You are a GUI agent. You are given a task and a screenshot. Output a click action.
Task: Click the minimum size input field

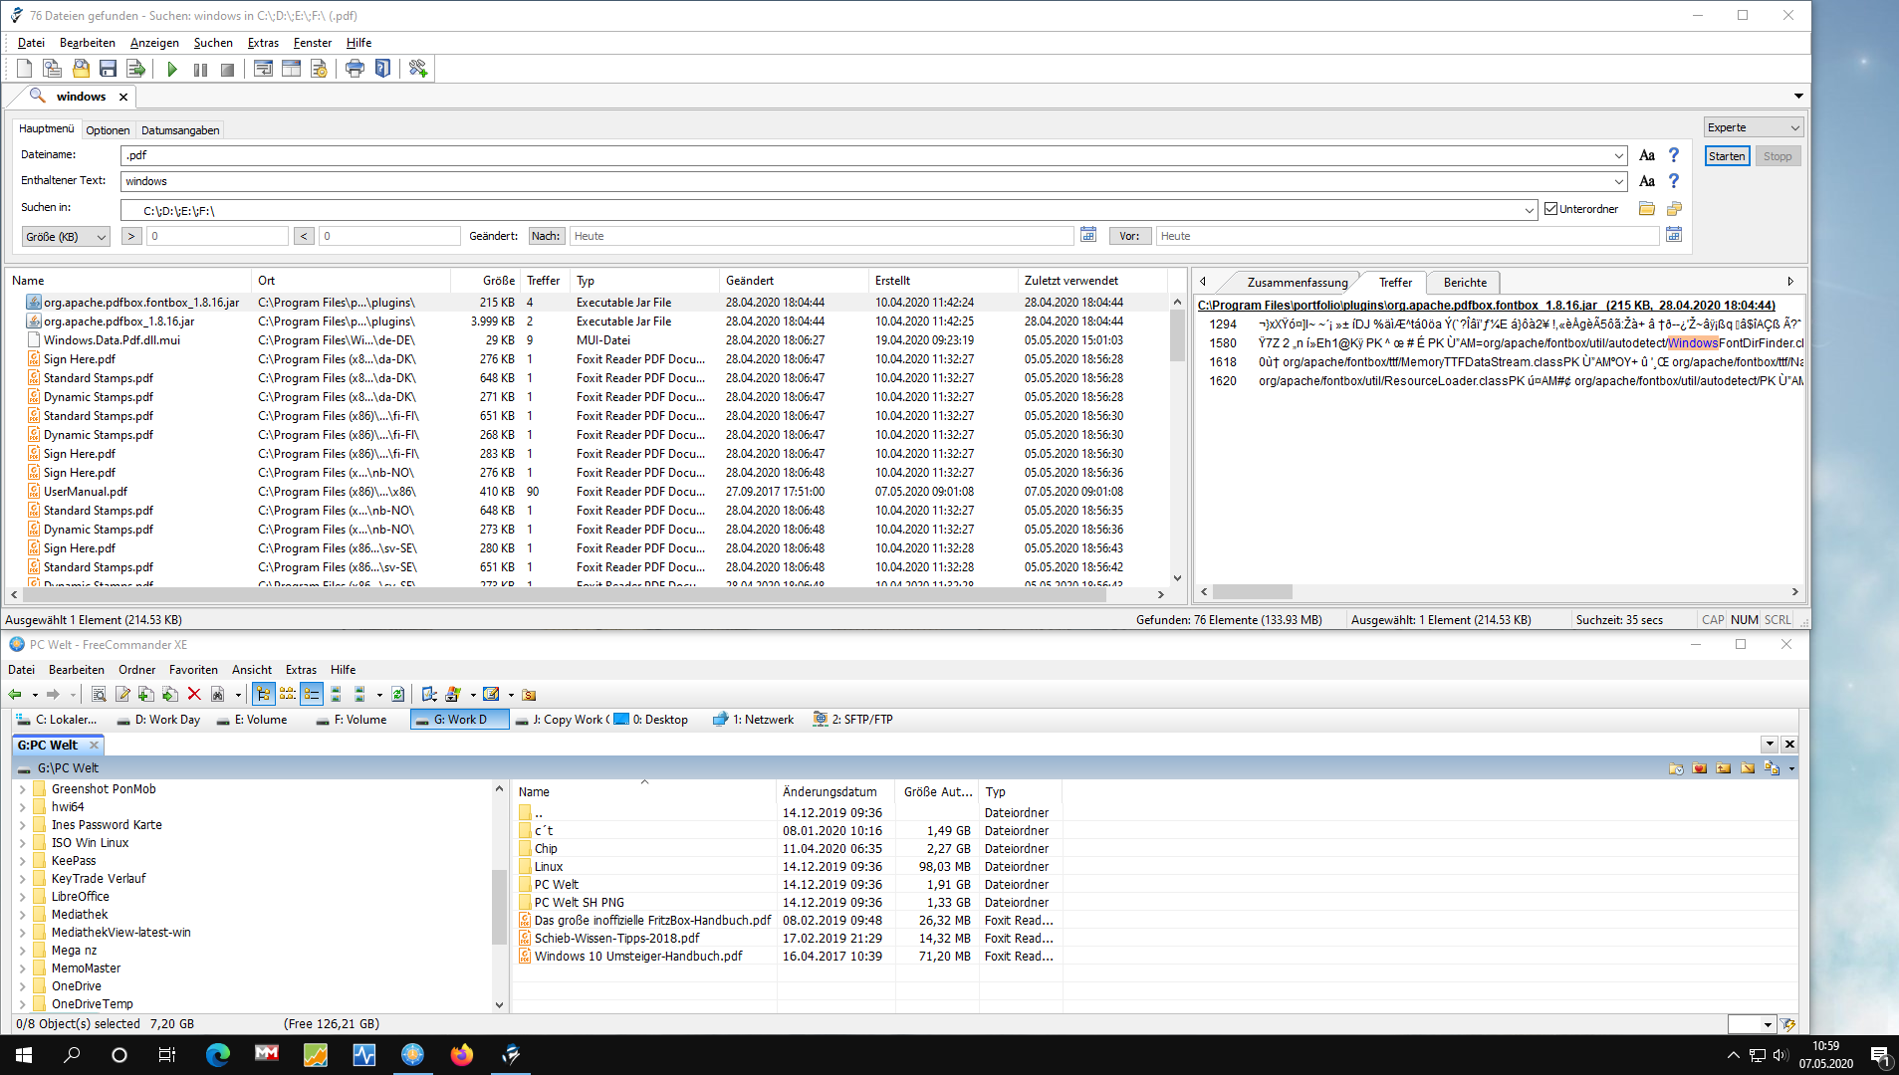[x=217, y=236]
